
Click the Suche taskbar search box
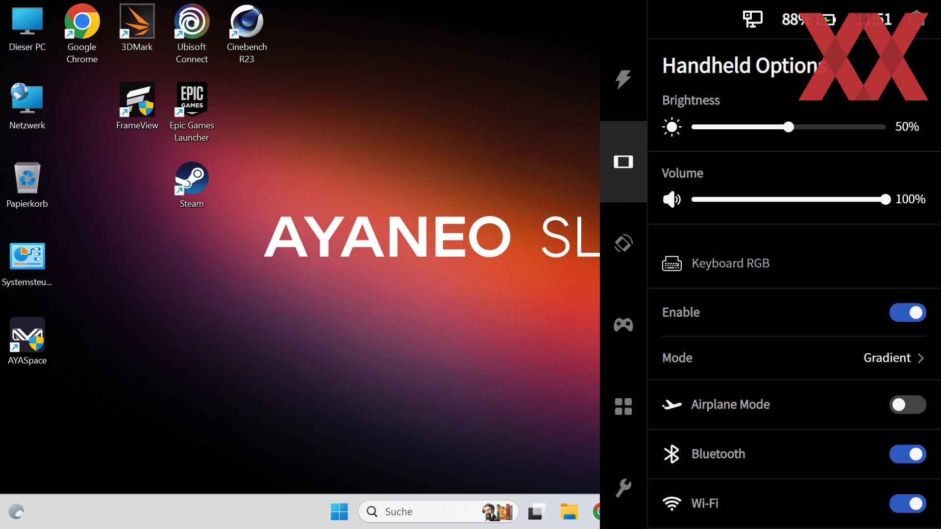pos(439,512)
